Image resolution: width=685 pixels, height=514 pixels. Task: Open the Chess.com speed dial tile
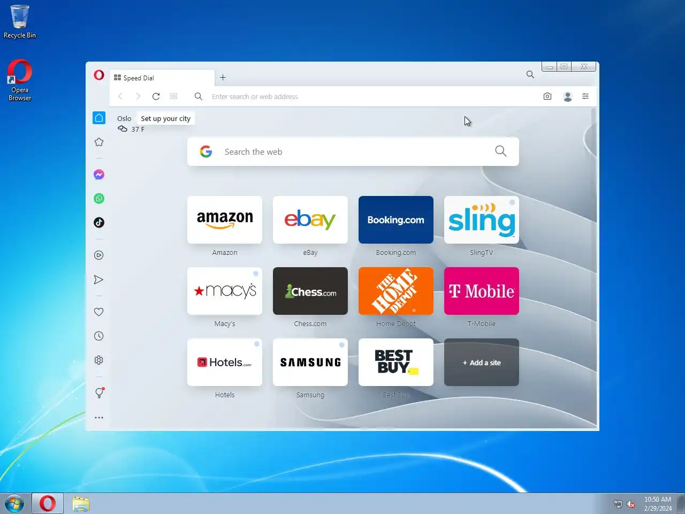(310, 291)
